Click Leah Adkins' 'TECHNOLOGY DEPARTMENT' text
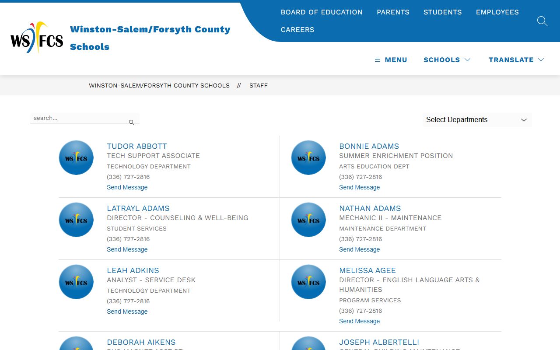560x350 pixels. 149,291
